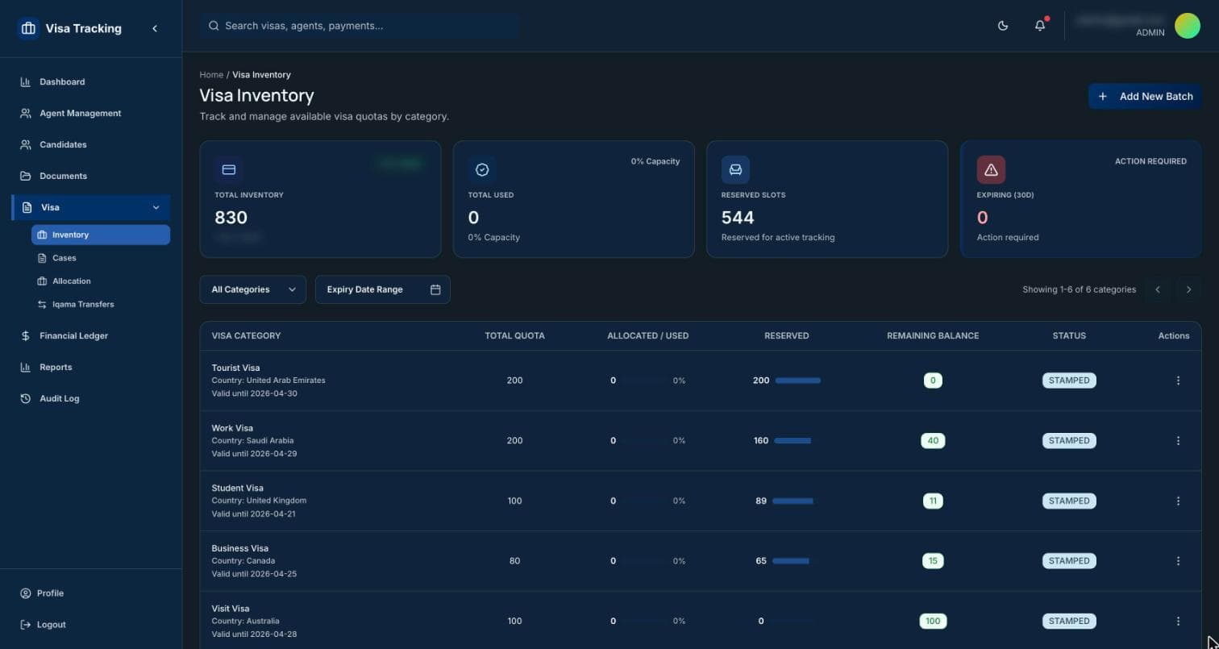Open the All Categories dropdown
The height and width of the screenshot is (649, 1219).
point(252,289)
